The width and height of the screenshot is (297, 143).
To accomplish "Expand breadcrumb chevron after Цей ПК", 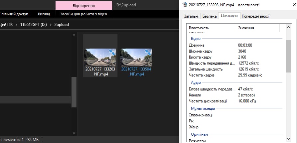I will pyautogui.click(x=17, y=25).
